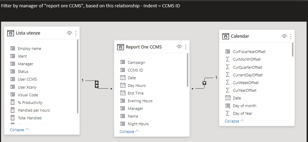Viewport: 308px width, 142px height.
Task: Open more options menu for Calendar table
Action: [291, 36]
